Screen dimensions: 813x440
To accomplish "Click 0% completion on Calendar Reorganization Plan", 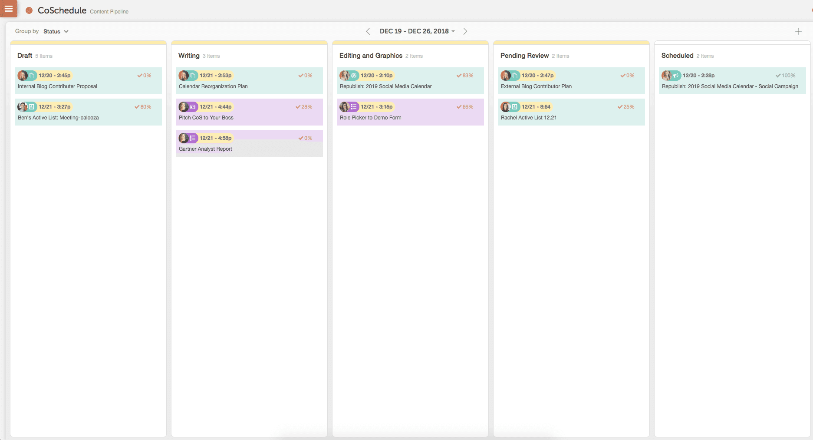I will point(306,76).
